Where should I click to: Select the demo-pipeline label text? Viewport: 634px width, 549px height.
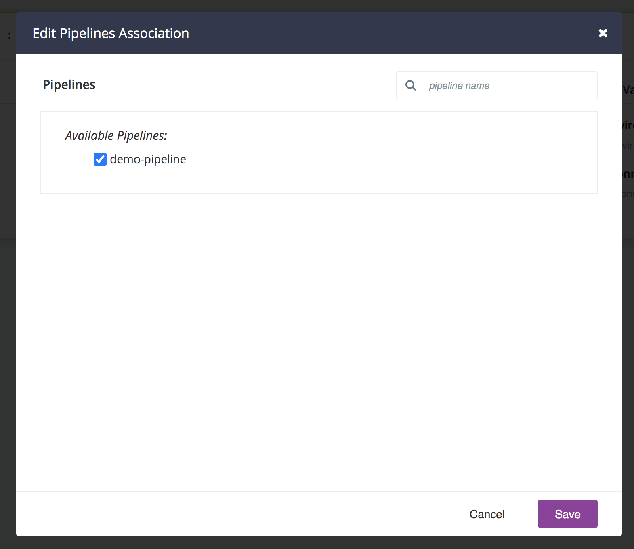148,159
